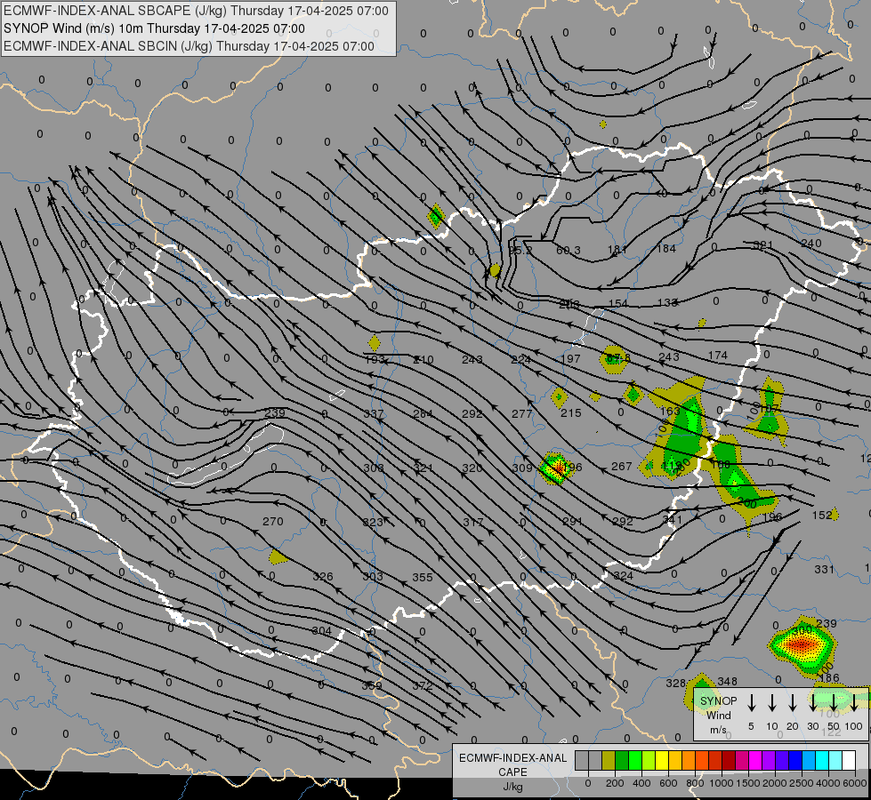Image resolution: width=871 pixels, height=800 pixels.
Task: Select the olive swatch in the CAPE legend
Action: click(609, 761)
